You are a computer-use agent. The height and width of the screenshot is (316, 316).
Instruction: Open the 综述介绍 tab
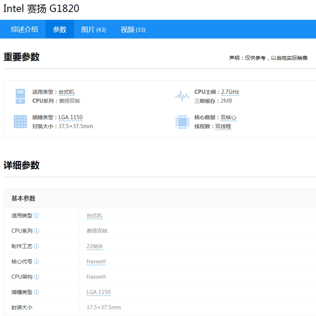(24, 29)
